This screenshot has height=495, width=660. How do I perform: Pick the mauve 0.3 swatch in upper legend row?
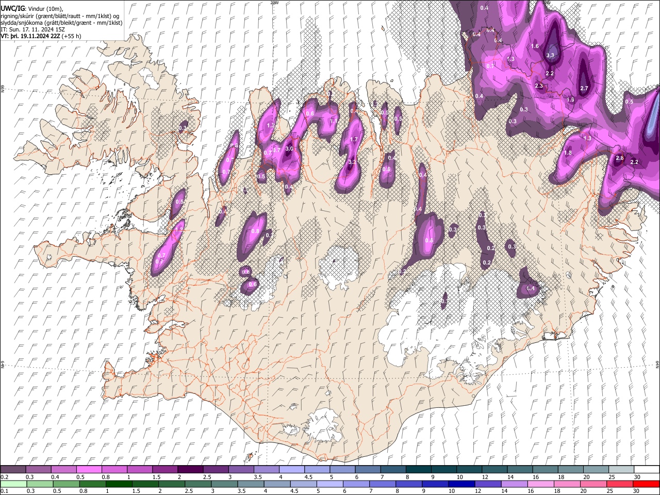coord(38,470)
